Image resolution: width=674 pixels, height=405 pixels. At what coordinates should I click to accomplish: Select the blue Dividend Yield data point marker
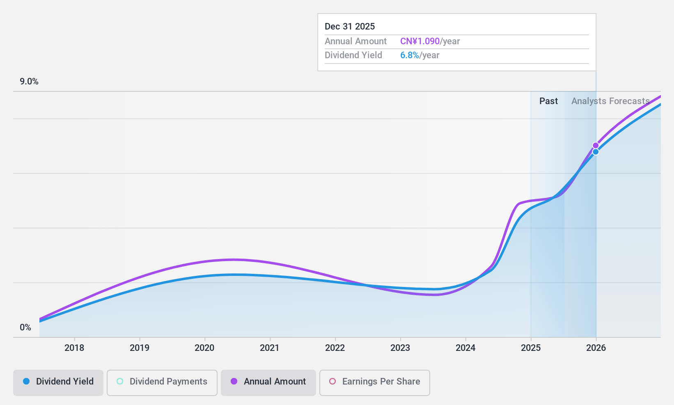[596, 152]
